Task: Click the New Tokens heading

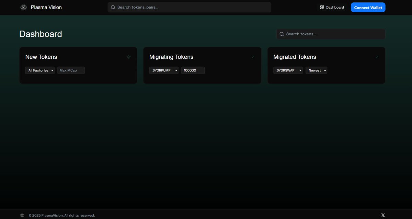Action: click(x=41, y=57)
